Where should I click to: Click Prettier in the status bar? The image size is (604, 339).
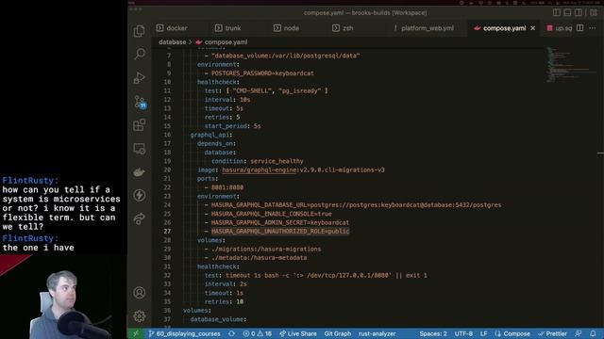[552, 333]
